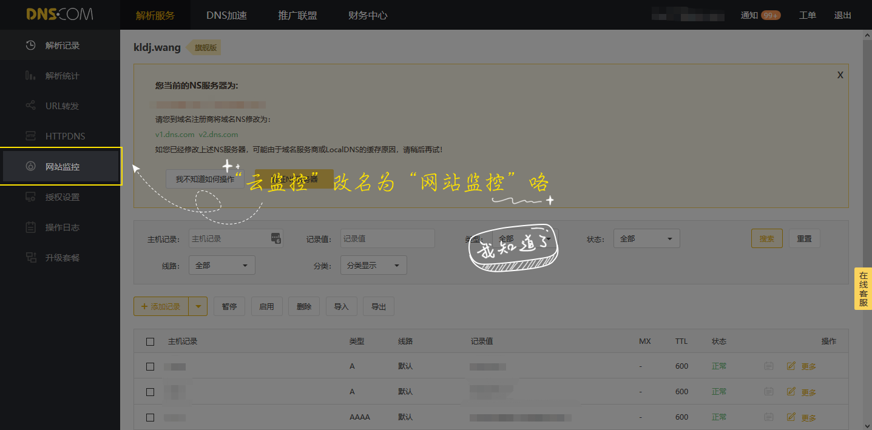Open the 分类显示 category dropdown
This screenshot has width=872, height=430.
(x=373, y=265)
